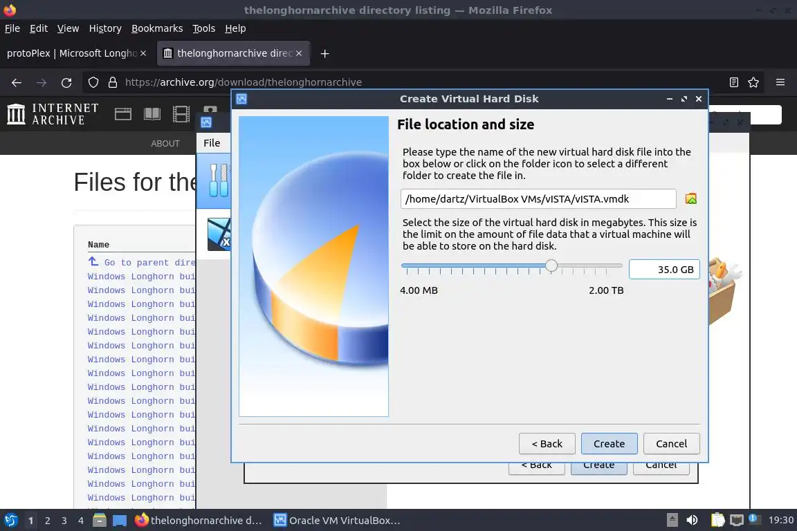
Task: Select the thelonghornarchive directory tab
Action: [233, 53]
